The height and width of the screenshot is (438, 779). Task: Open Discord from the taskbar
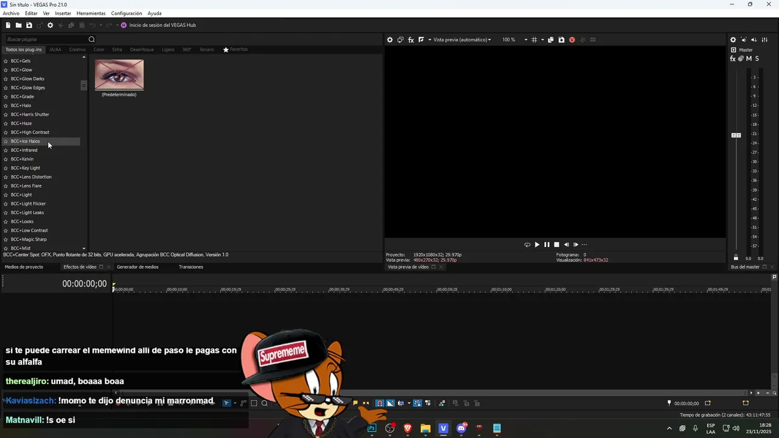tap(461, 428)
